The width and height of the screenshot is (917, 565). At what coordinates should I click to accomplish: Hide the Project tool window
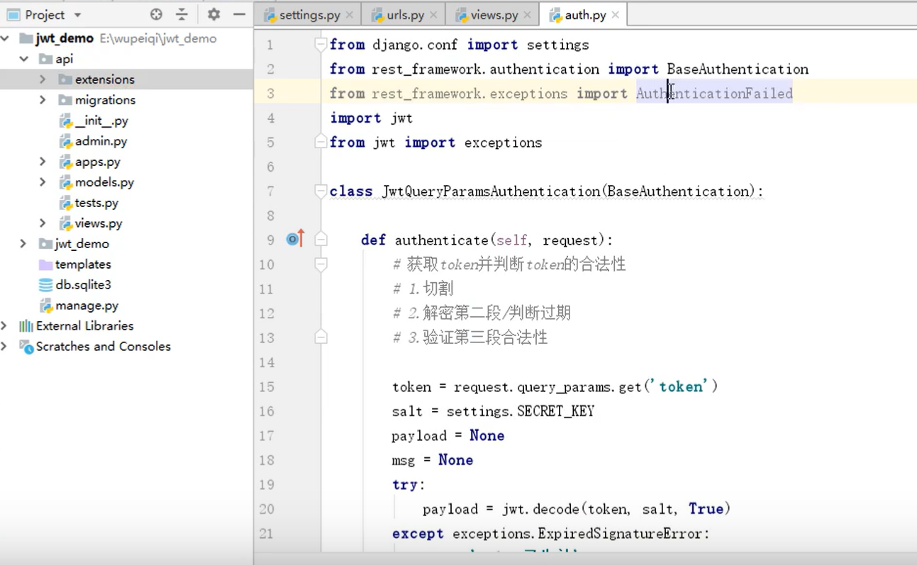(x=238, y=14)
